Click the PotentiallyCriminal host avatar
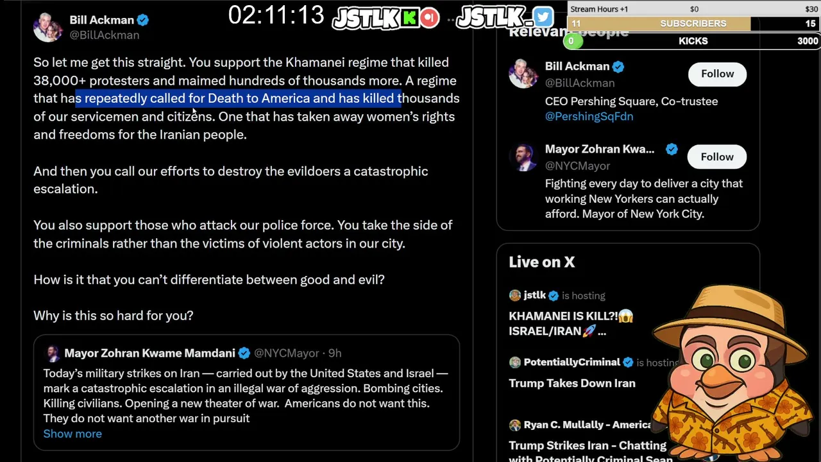This screenshot has height=462, width=821. [514, 363]
